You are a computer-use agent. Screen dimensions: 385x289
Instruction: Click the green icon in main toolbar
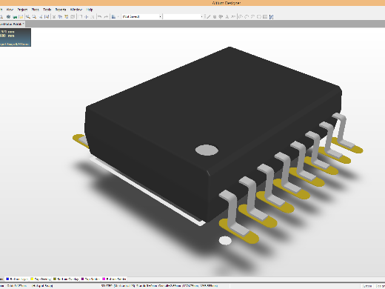tap(15, 16)
